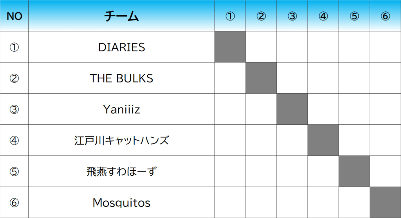Click row number ④ in NO column
The width and height of the screenshot is (401, 218).
click(x=14, y=140)
